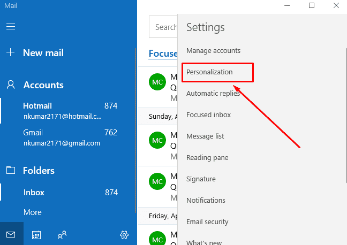
Task: Click the New mail plus icon
Action: click(11, 52)
